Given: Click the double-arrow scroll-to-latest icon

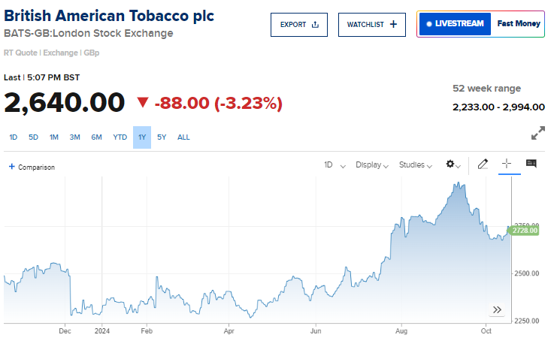Looking at the screenshot, I should [497, 309].
